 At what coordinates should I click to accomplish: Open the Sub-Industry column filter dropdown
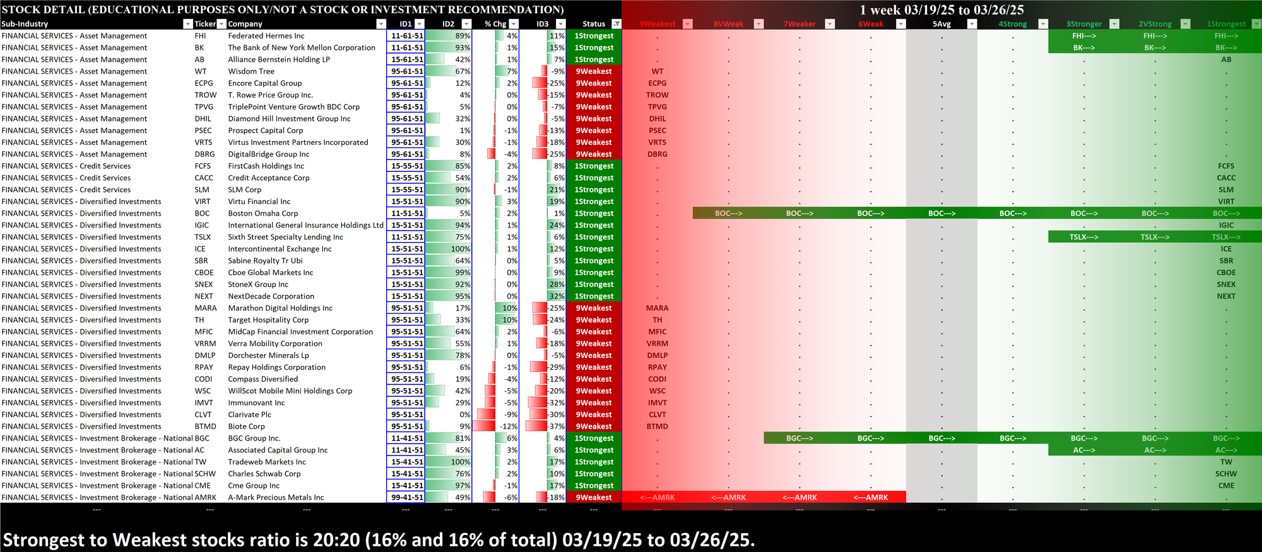187,24
